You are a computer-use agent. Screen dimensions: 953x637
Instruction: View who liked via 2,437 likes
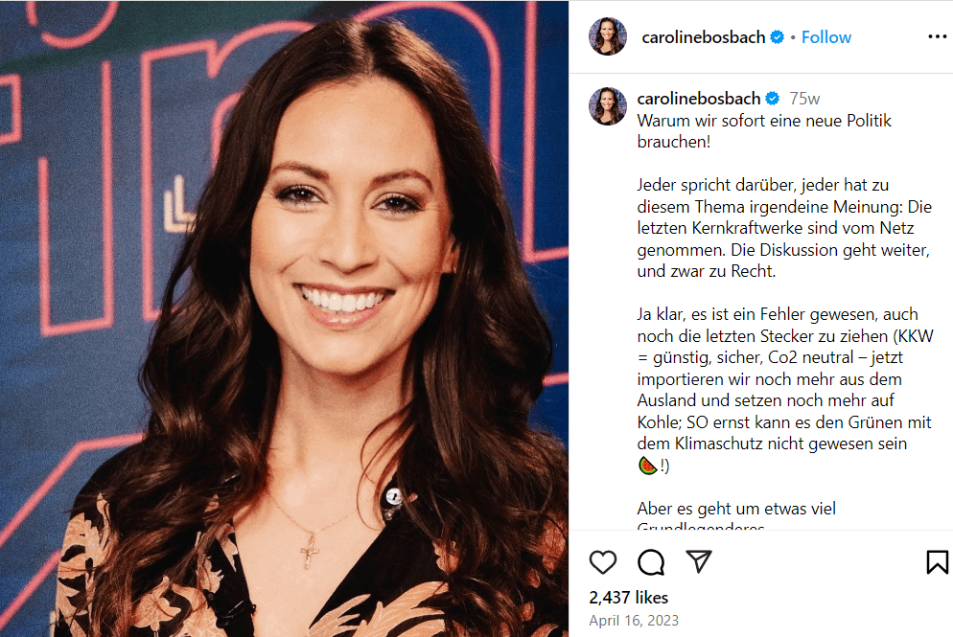[x=628, y=598]
